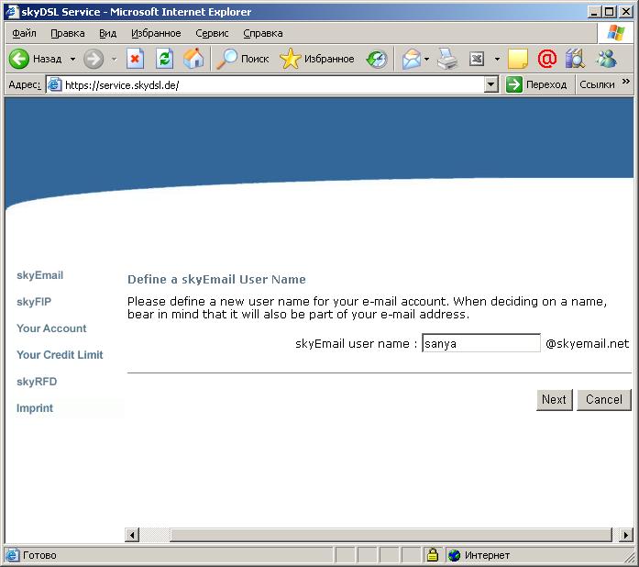Expand the Edit button dropdown arrow
Screen dimensions: 639x567
[497, 59]
